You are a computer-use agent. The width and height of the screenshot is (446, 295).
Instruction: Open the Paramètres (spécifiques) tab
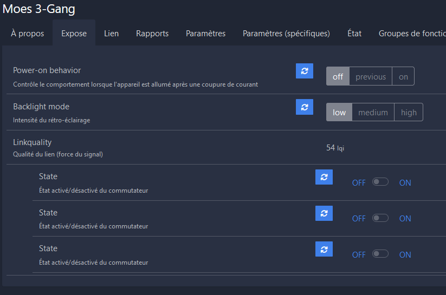click(286, 33)
